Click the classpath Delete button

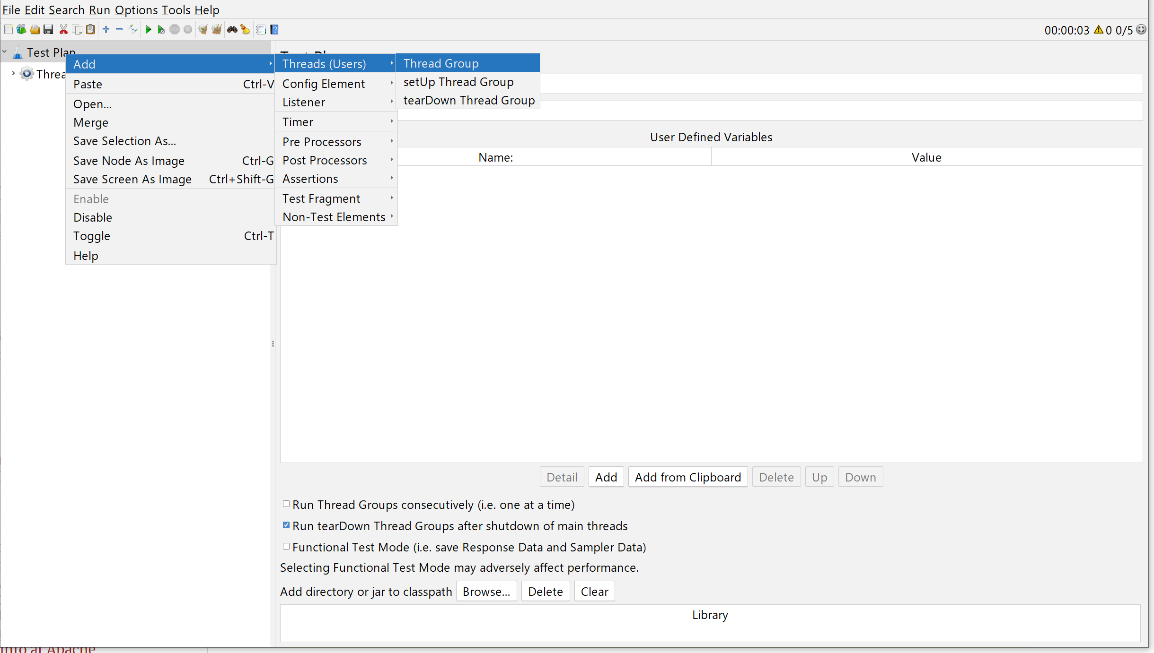pos(546,592)
